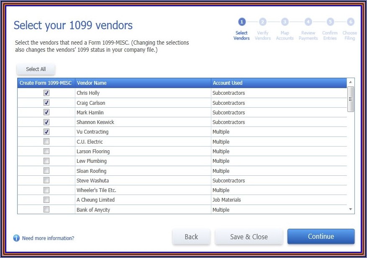Enable 1099 checkbox for C.U. Electric
Image resolution: width=367 pixels, height=258 pixels.
(x=46, y=142)
